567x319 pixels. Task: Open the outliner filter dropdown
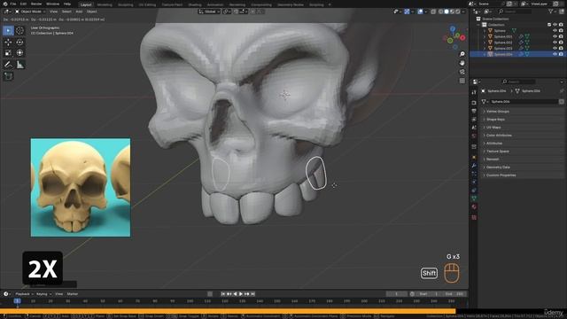point(553,12)
